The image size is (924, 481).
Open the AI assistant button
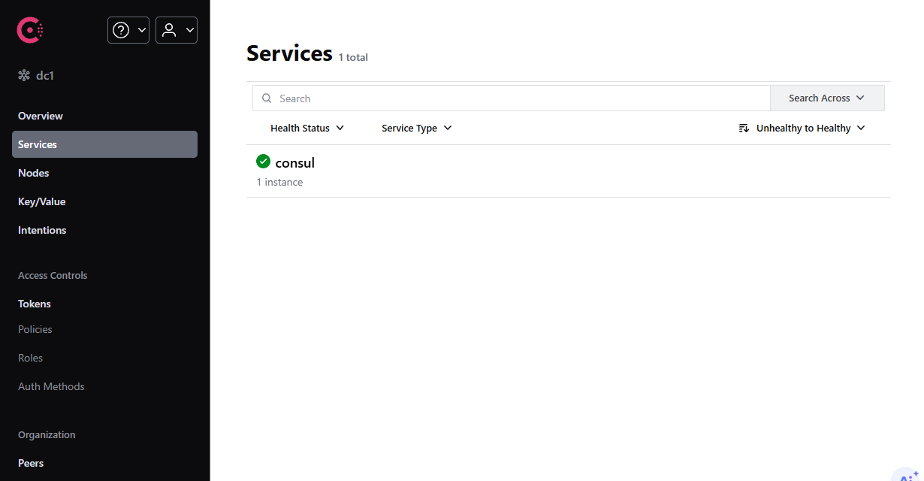(x=907, y=475)
